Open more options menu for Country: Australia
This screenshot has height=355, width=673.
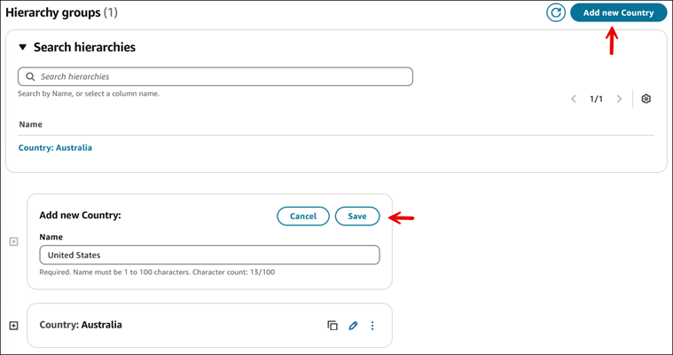click(x=372, y=326)
